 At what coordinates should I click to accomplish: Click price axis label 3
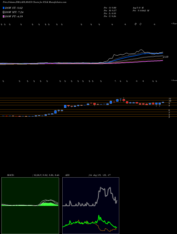tap(169, 117)
